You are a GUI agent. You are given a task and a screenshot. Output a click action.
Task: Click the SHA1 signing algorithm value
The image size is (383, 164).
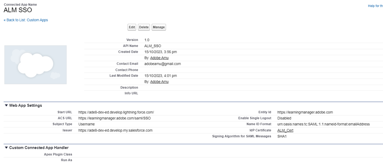click(282, 136)
